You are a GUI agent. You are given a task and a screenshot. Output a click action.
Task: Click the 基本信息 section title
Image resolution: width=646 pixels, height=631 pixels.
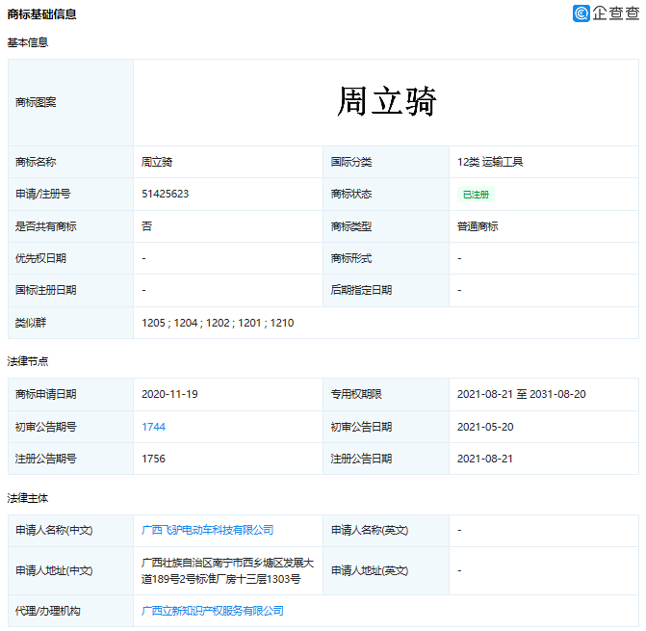click(x=28, y=42)
